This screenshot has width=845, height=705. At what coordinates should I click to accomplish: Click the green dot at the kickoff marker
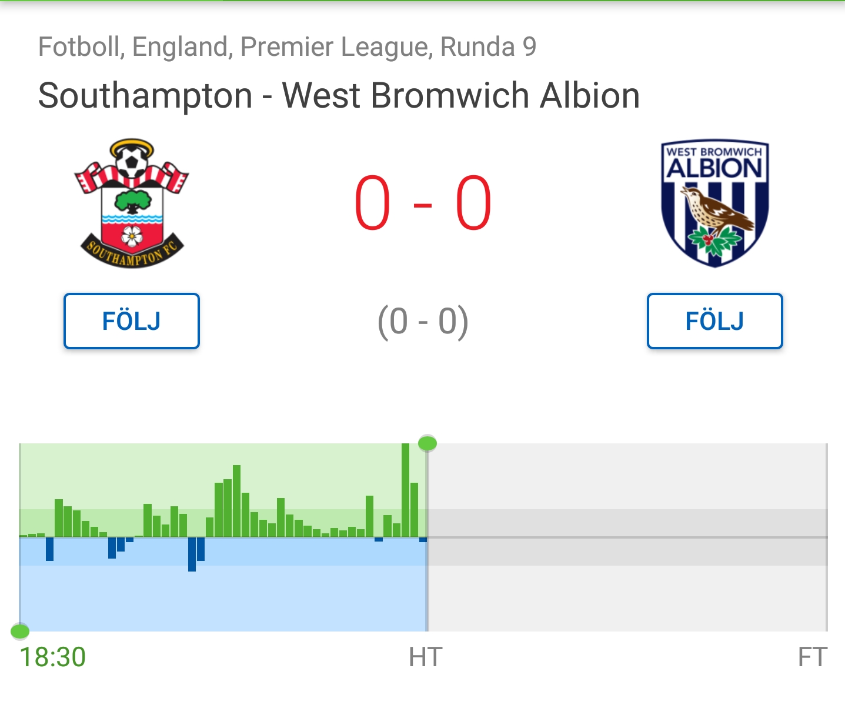click(20, 632)
